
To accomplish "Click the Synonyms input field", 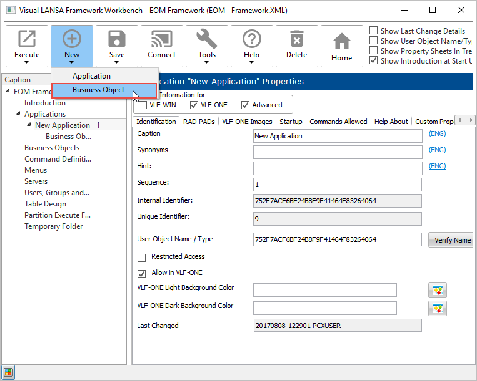I will point(337,152).
